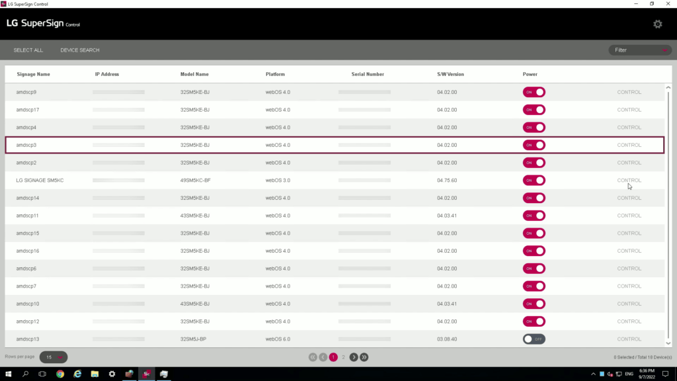This screenshot has width=677, height=381.
Task: Open the settings gear in SuperSign Control
Action: click(658, 23)
